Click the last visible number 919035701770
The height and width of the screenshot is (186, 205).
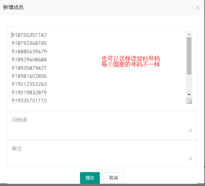29,100
